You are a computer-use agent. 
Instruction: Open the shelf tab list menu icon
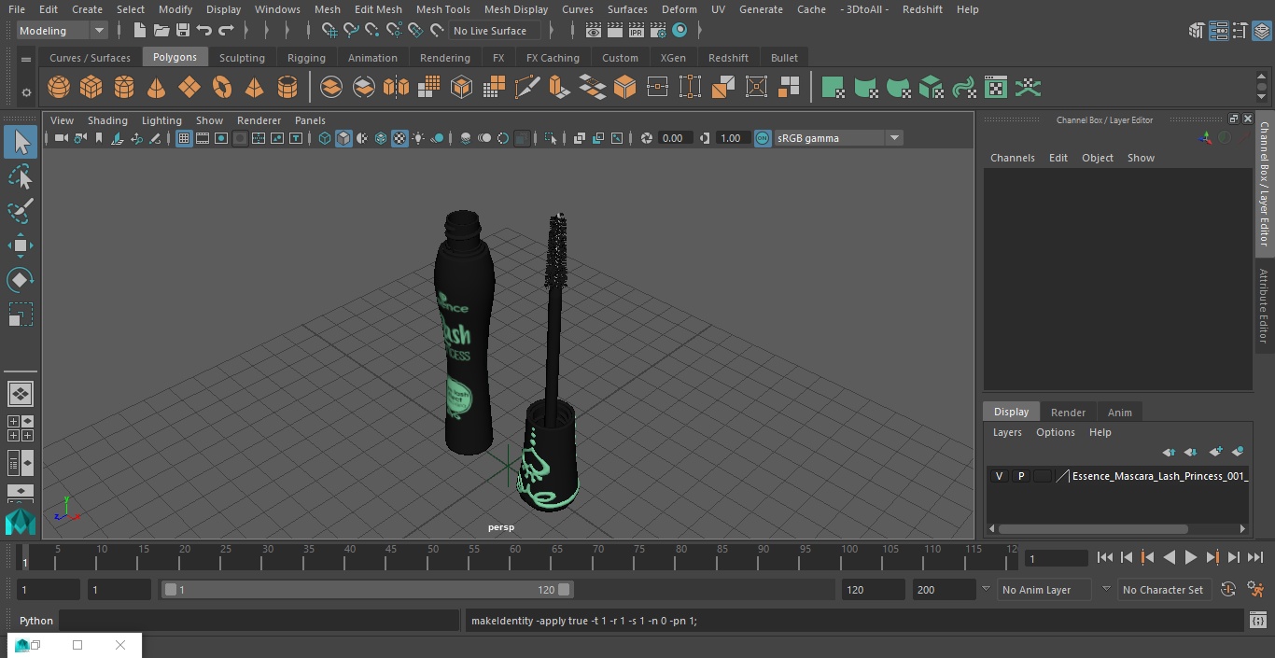tap(26, 59)
